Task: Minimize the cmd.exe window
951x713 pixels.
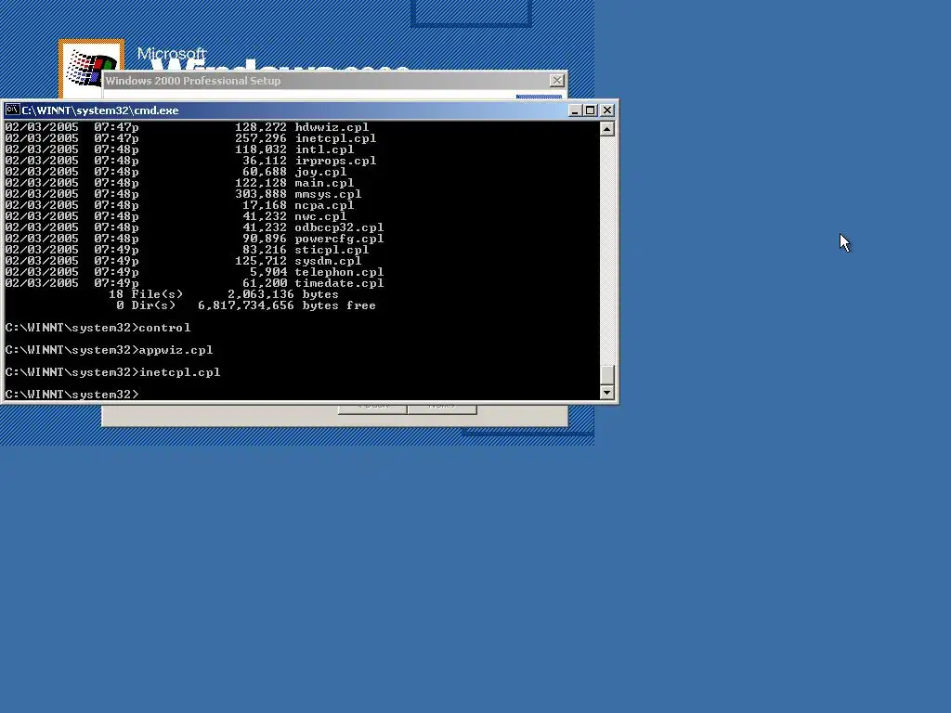Action: [x=575, y=110]
